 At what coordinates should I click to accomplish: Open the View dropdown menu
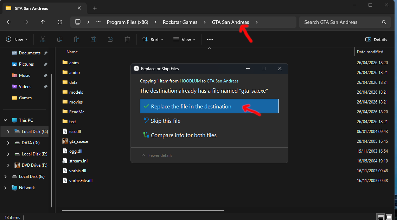tap(184, 39)
